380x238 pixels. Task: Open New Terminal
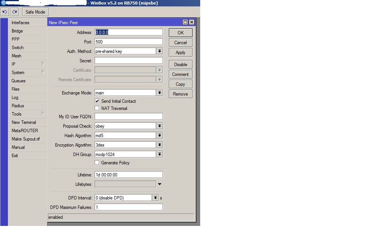pyautogui.click(x=27, y=122)
